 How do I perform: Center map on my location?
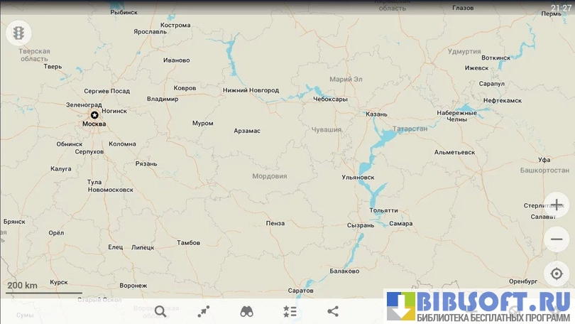pos(557,274)
